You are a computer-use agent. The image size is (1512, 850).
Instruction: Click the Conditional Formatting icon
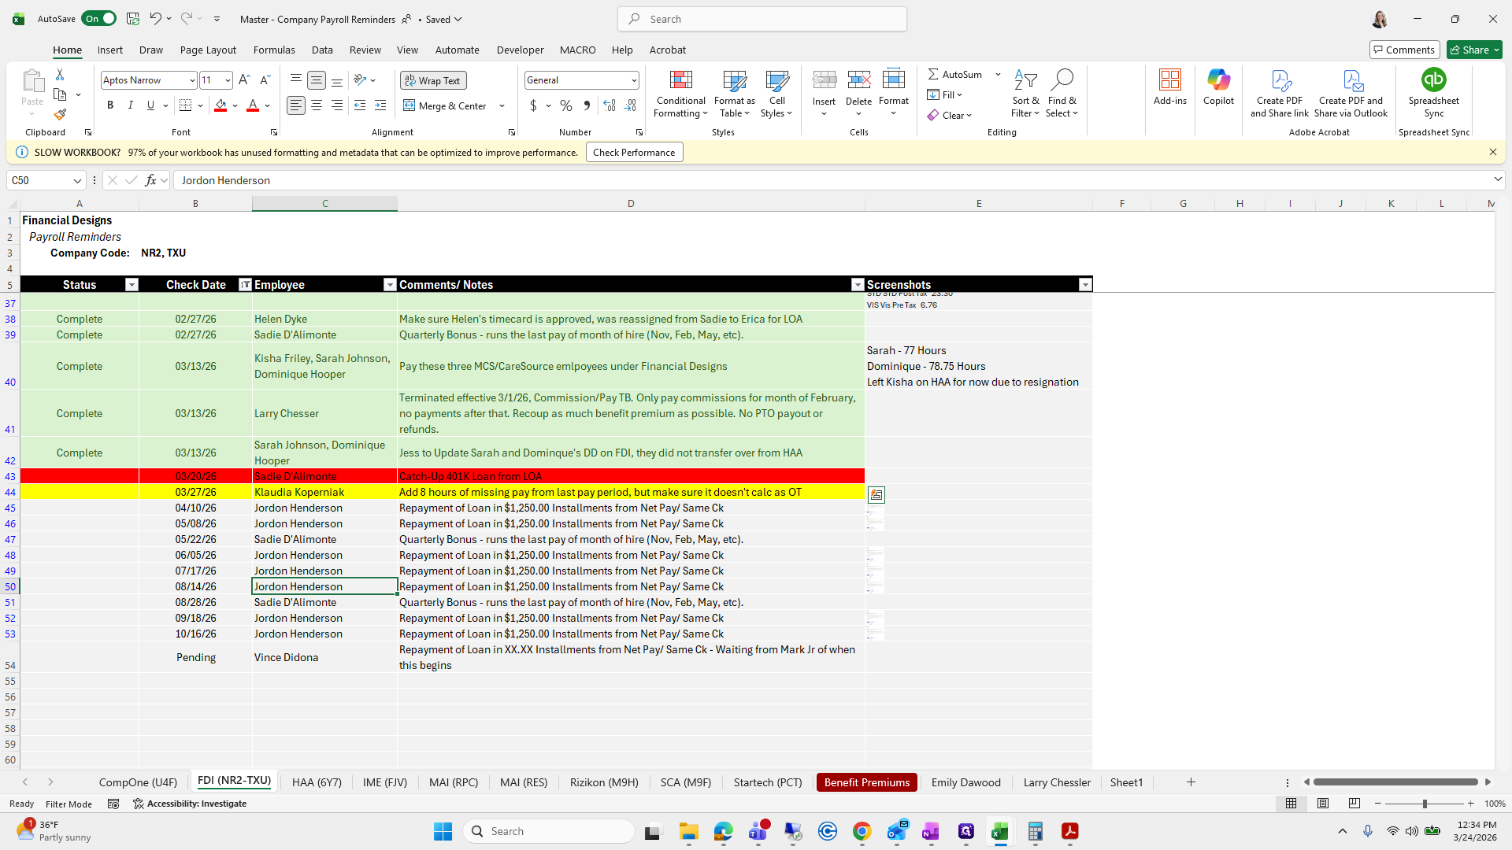tap(680, 80)
